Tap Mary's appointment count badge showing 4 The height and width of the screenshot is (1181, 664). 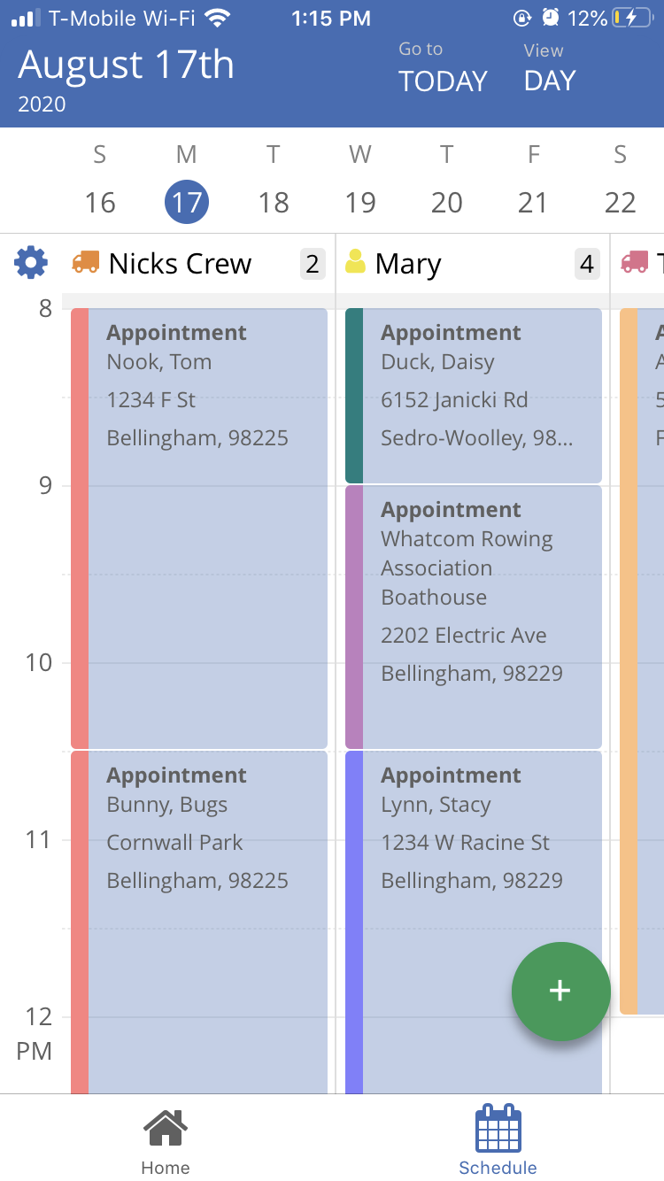point(586,264)
